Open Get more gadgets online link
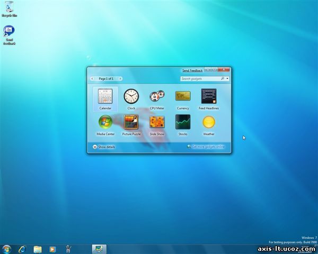 point(208,147)
